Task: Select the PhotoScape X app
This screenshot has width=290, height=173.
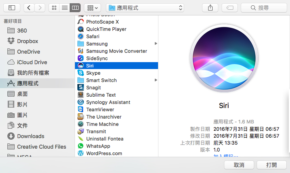Action: [x=116, y=22]
